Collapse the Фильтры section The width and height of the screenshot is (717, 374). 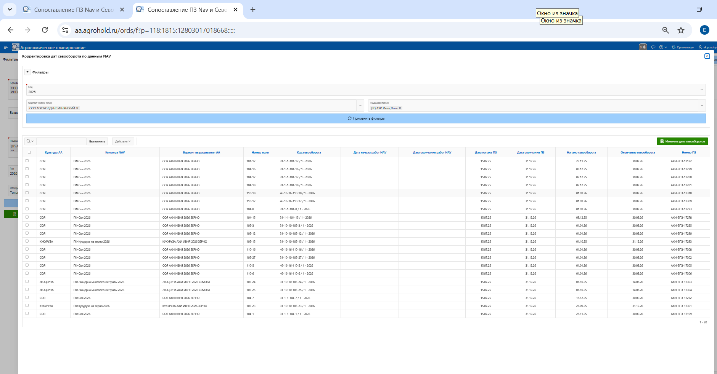(x=27, y=72)
